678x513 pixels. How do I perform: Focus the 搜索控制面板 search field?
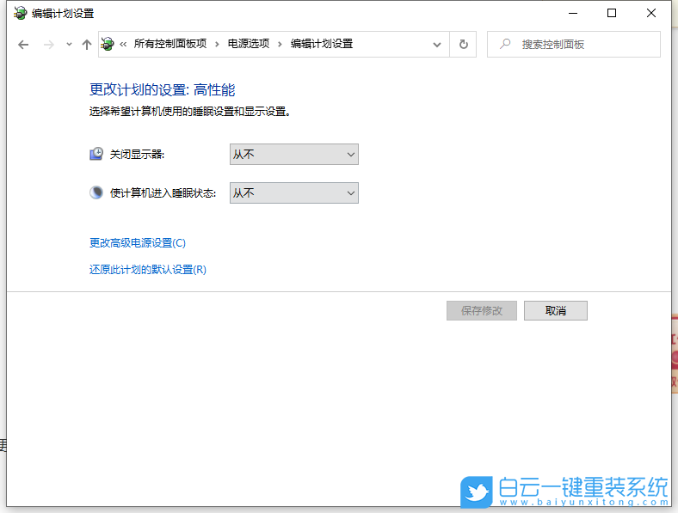click(573, 44)
